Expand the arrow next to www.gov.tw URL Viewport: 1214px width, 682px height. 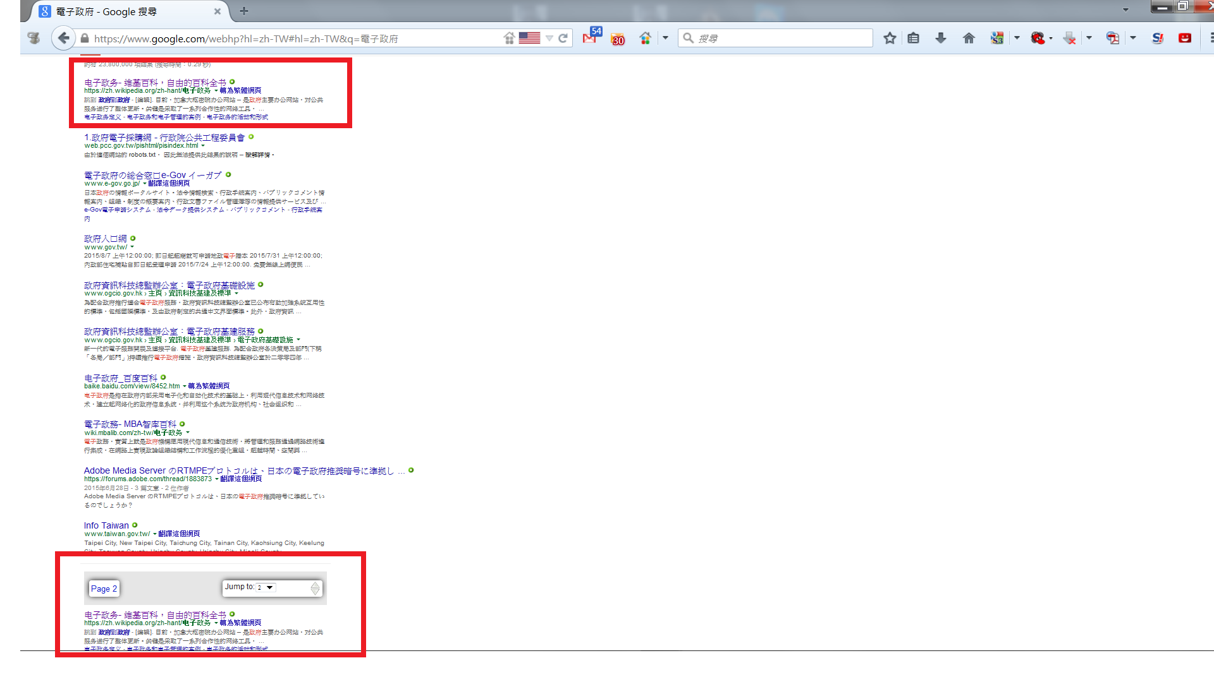[x=132, y=248]
